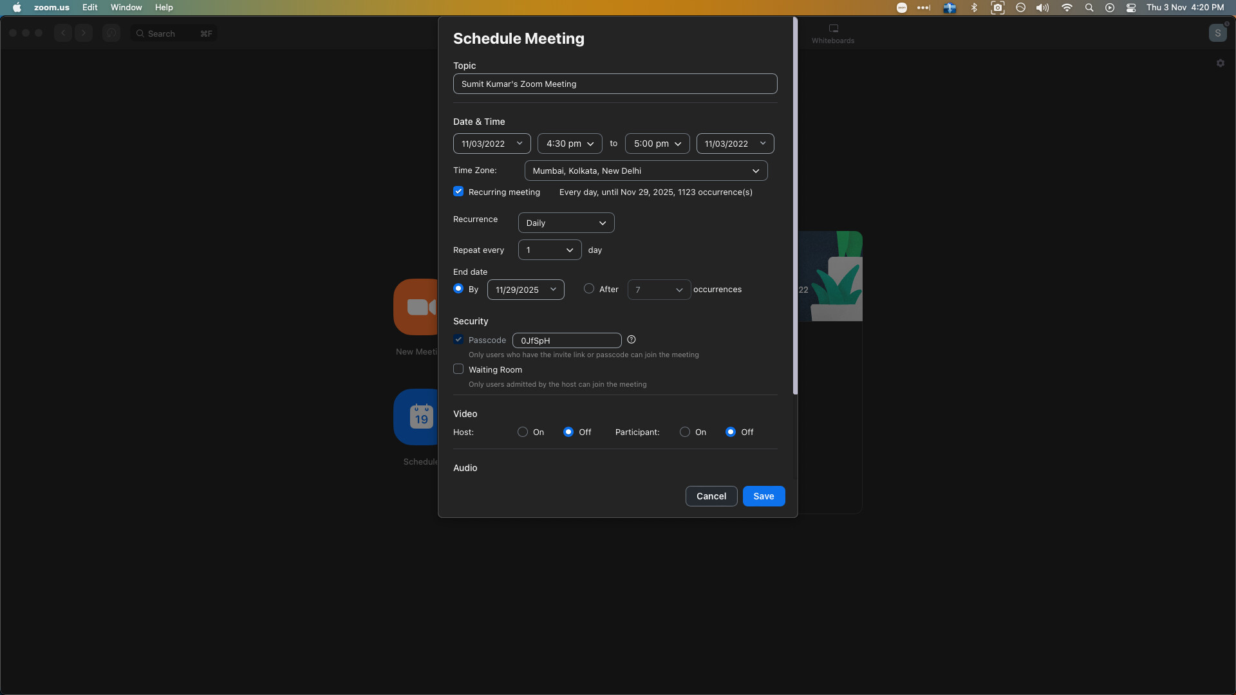Open the Edit menu
Screen dimensions: 1236x695
(89, 8)
